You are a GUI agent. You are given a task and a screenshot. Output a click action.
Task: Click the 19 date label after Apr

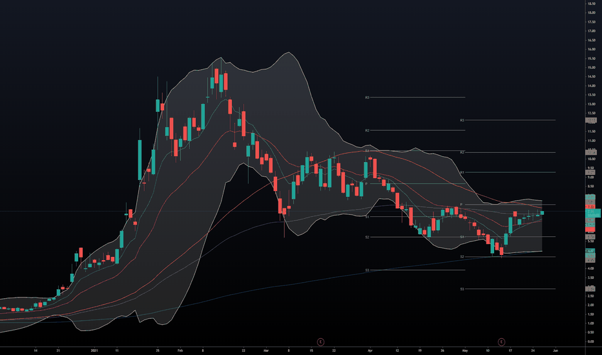tap(420, 350)
